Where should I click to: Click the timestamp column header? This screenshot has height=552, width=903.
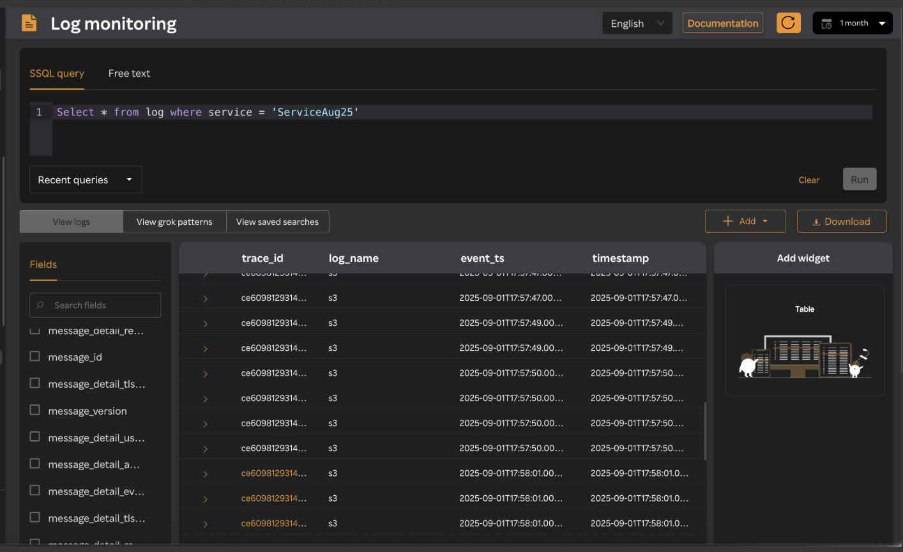coord(620,258)
